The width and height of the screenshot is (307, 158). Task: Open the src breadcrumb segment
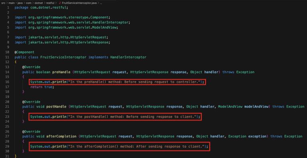(3, 3)
